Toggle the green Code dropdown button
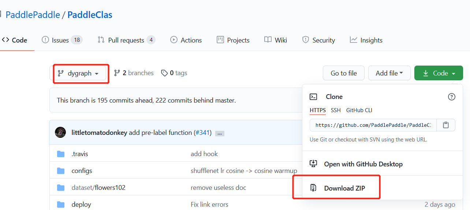 (x=439, y=73)
